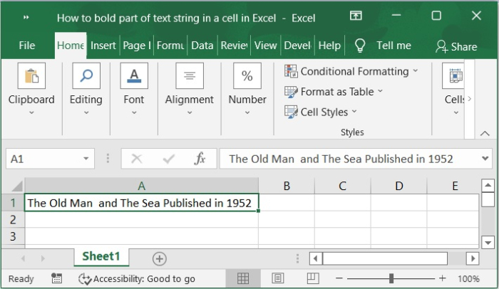Click the Tell me lightbulb icon

click(x=360, y=46)
